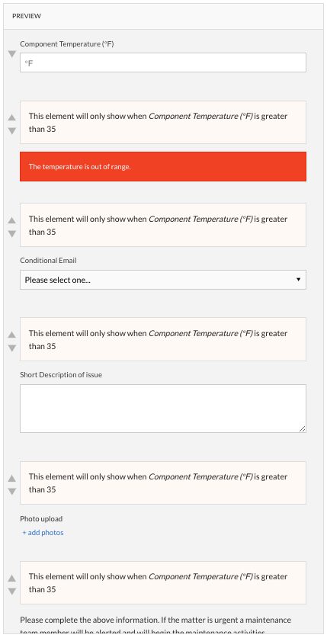Select the condition note above Photo upload

pyautogui.click(x=163, y=483)
